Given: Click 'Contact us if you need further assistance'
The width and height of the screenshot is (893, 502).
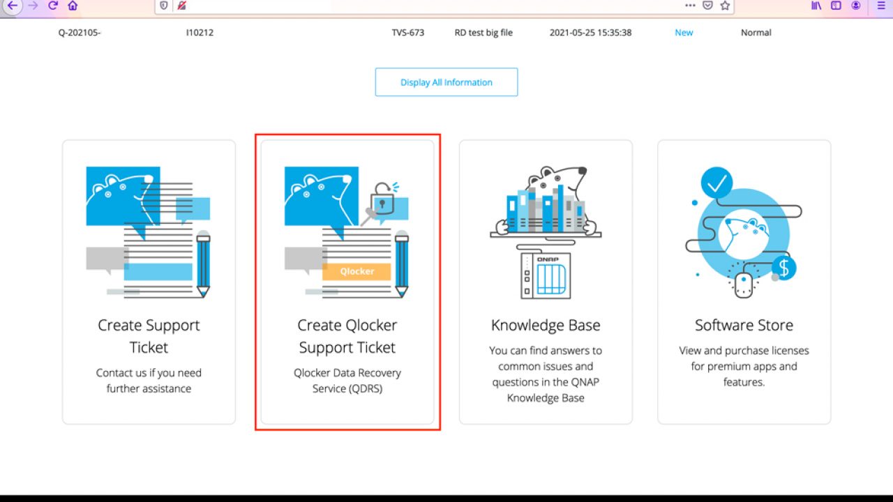Looking at the screenshot, I should click(x=149, y=381).
